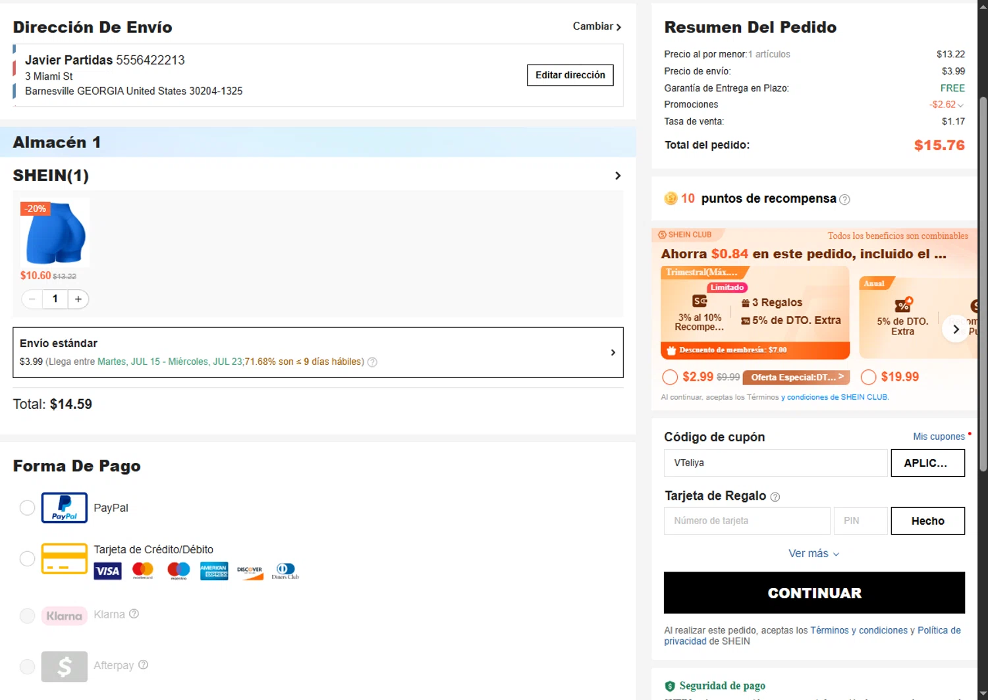
Task: Open Política de privacidad link
Action: coord(812,635)
